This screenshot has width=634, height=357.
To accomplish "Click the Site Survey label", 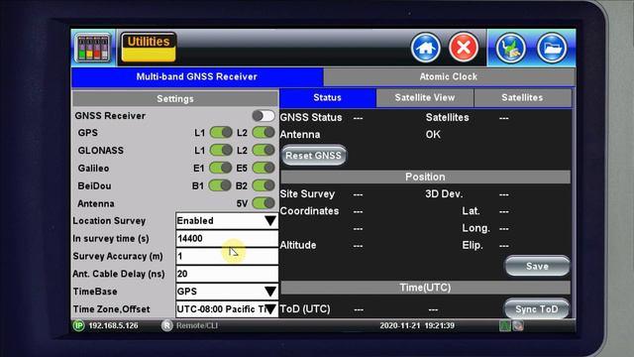I will click(307, 194).
